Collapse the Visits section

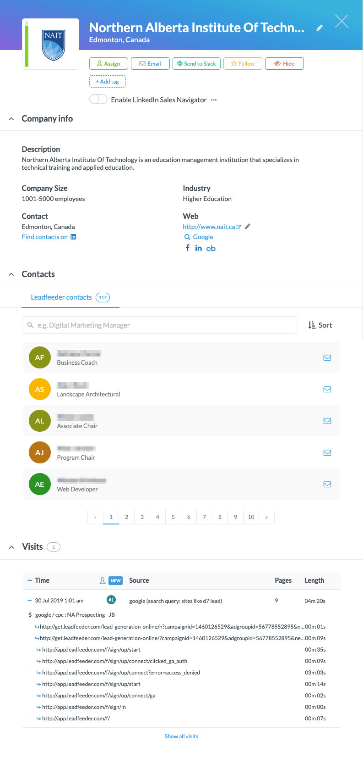coord(11,547)
